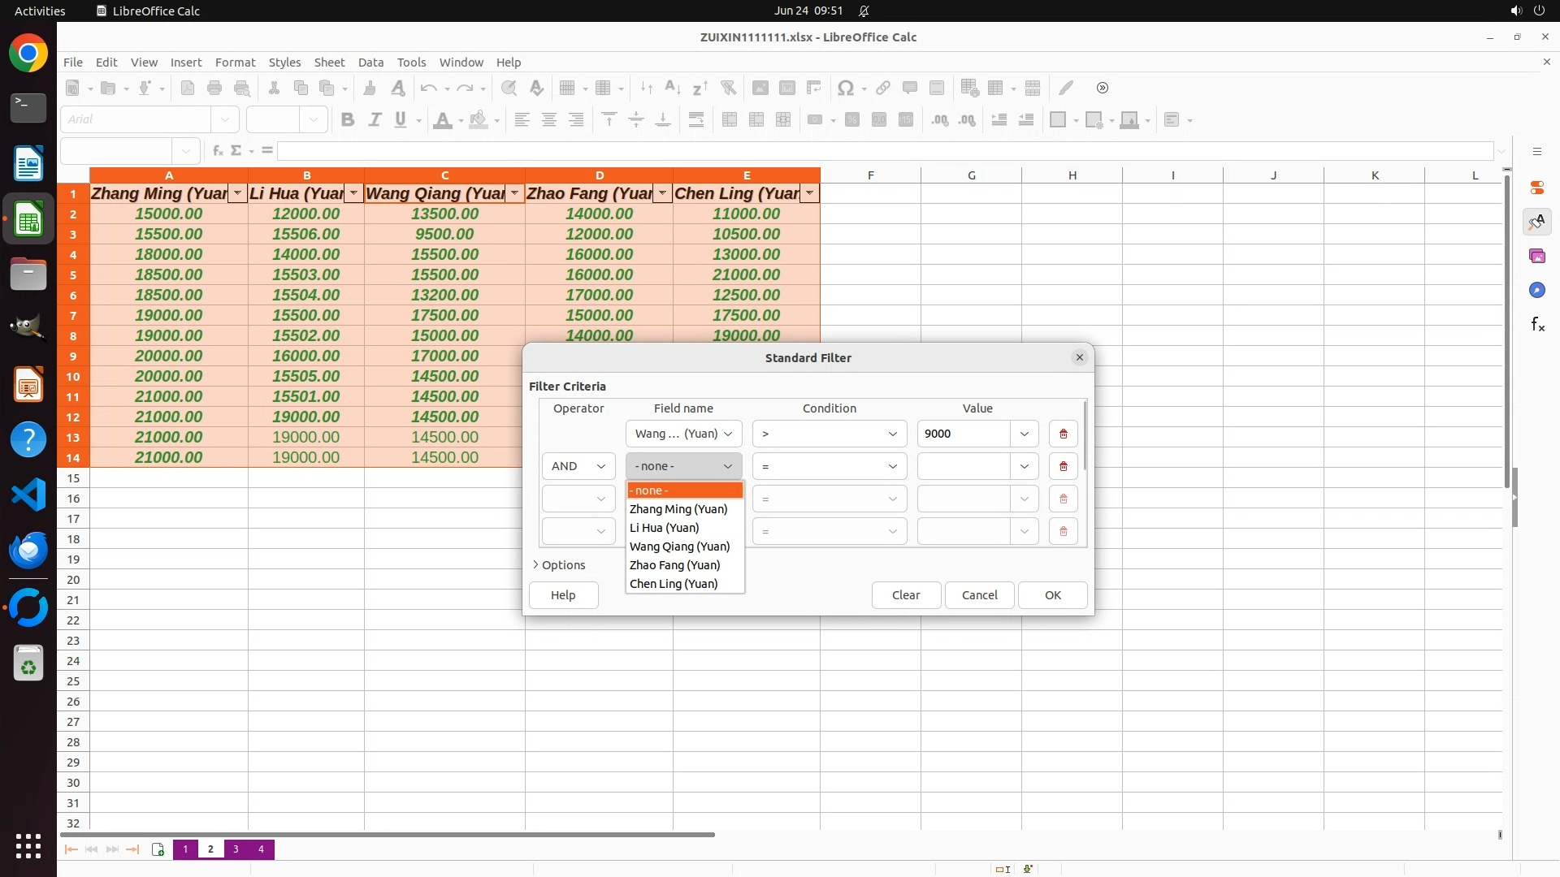The height and width of the screenshot is (877, 1560).
Task: Click the Clear button
Action: pos(906,595)
